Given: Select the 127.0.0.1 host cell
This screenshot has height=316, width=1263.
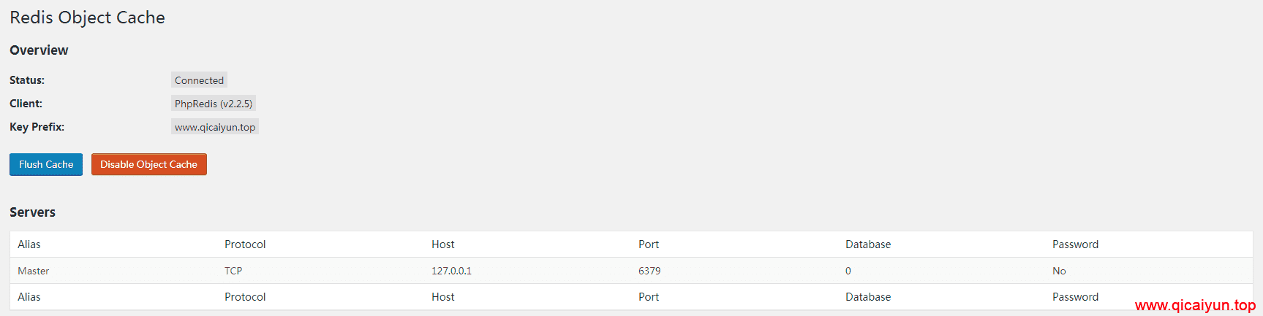Looking at the screenshot, I should coord(451,271).
